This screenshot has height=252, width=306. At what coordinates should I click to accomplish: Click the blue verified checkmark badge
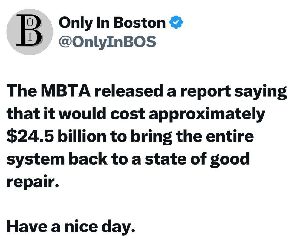176,23
